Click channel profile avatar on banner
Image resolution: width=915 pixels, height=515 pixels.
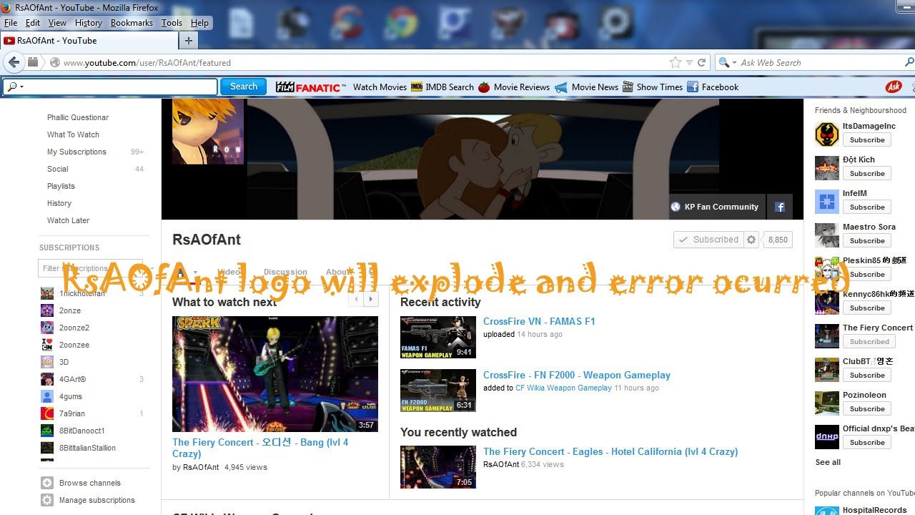pos(208,132)
